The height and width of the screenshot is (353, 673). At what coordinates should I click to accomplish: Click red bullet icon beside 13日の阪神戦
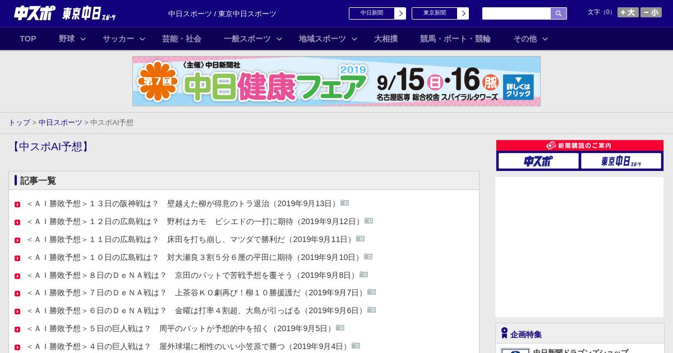(x=17, y=205)
